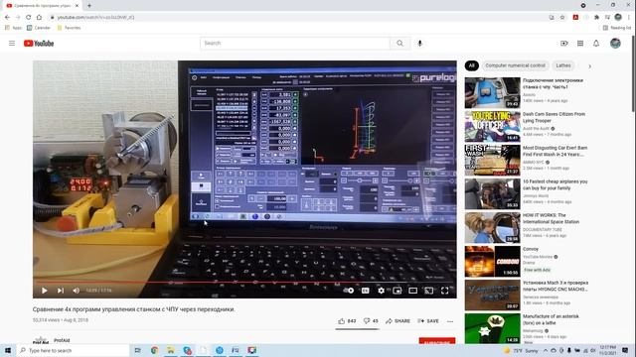Open the browser extensions puzzle icon

point(596,18)
